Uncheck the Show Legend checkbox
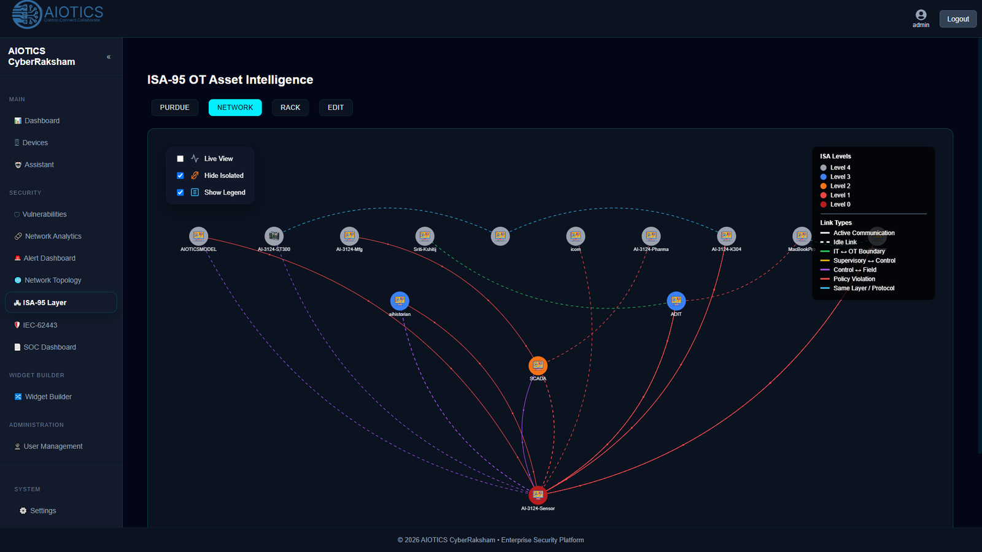This screenshot has width=982, height=552. 180,193
